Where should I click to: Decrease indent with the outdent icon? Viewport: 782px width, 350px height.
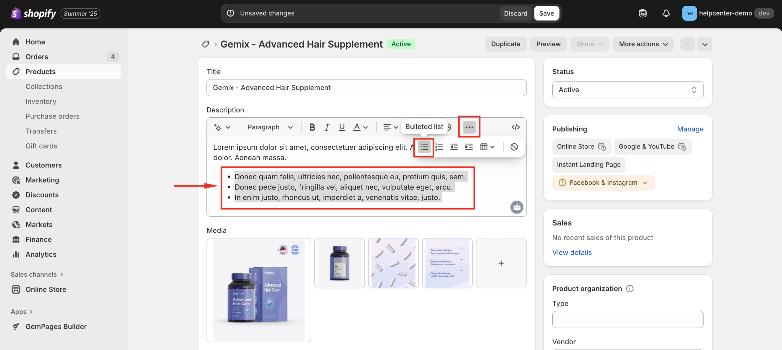click(x=454, y=147)
